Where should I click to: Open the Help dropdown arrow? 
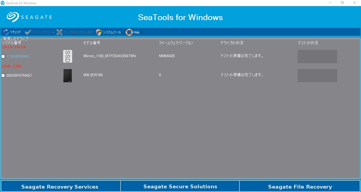click(142, 33)
